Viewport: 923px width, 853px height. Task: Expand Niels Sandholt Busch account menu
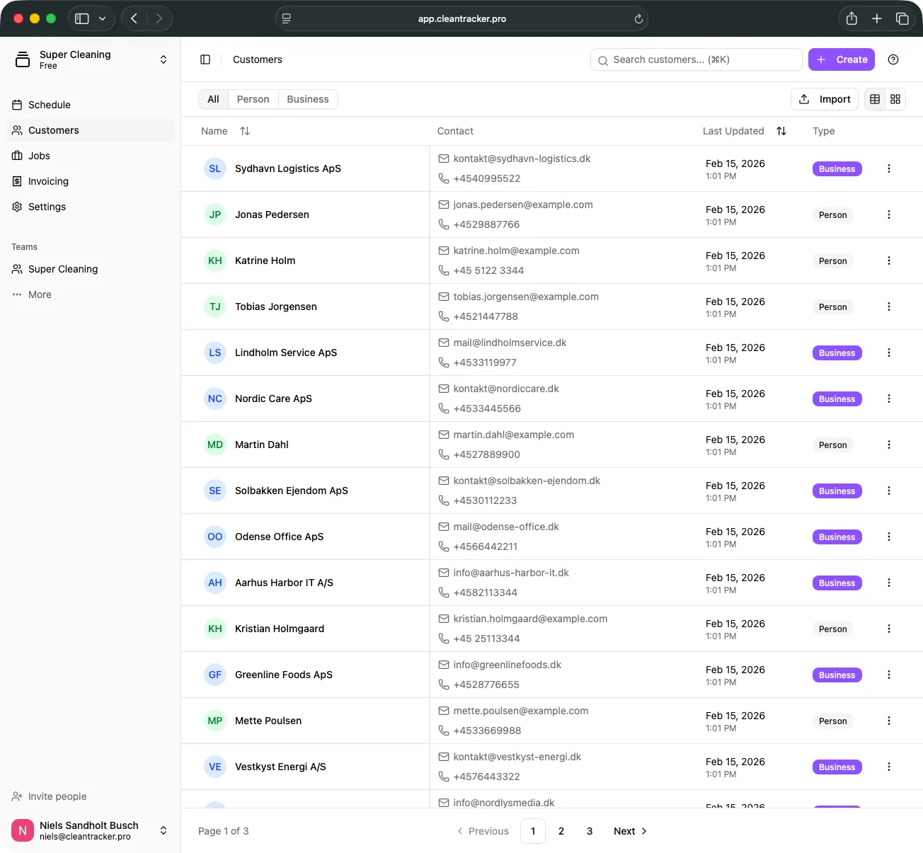click(x=163, y=830)
